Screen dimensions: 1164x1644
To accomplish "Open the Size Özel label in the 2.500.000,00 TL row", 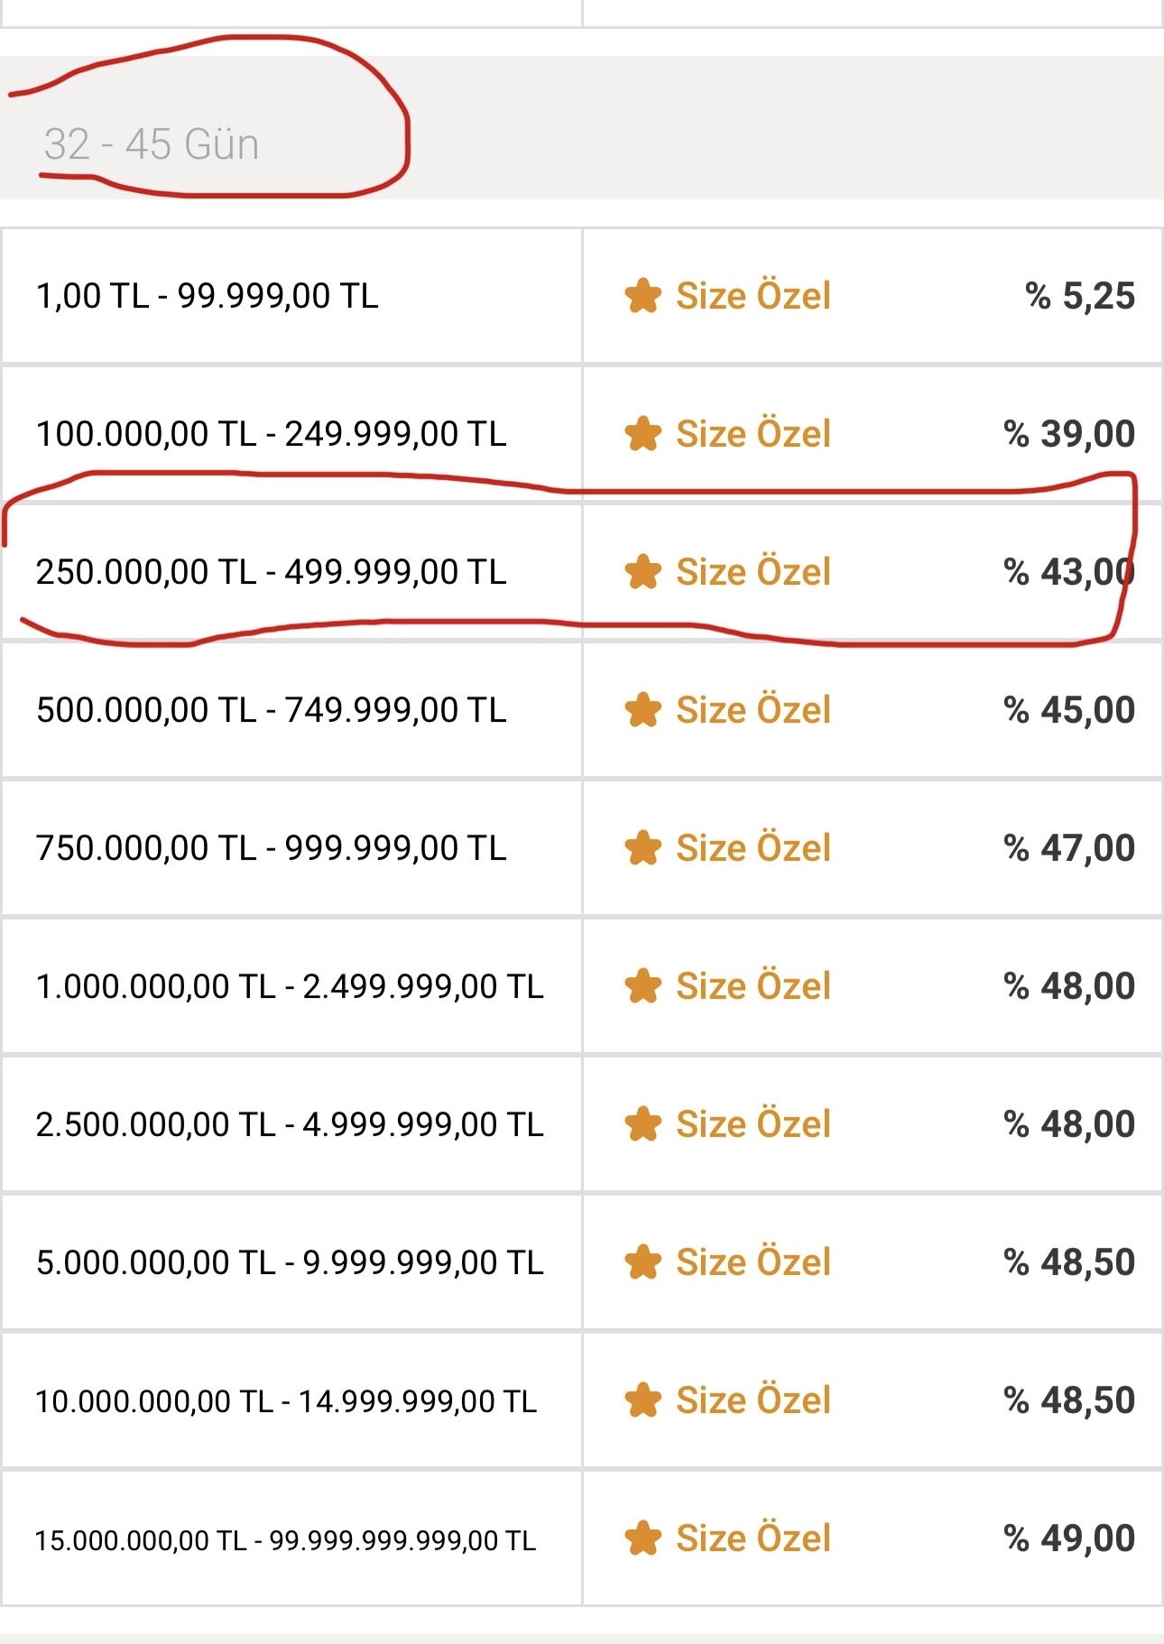I will 753,1124.
